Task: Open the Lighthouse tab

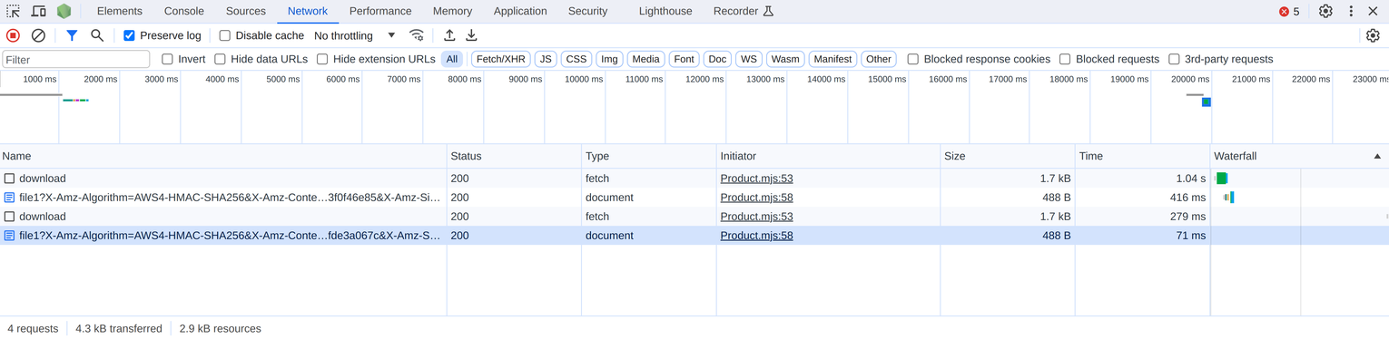Action: pos(665,11)
